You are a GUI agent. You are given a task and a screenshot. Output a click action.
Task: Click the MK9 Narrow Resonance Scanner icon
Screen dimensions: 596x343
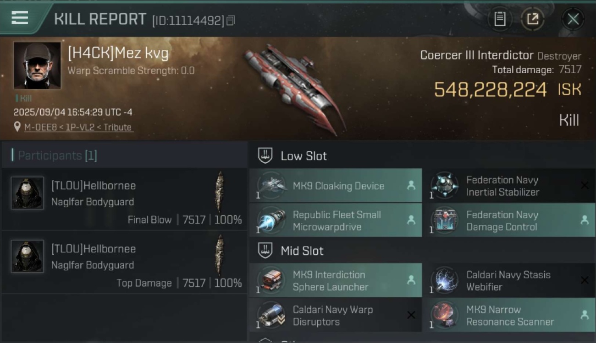(444, 315)
